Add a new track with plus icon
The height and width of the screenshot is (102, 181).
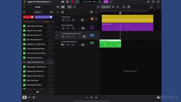click(58, 12)
